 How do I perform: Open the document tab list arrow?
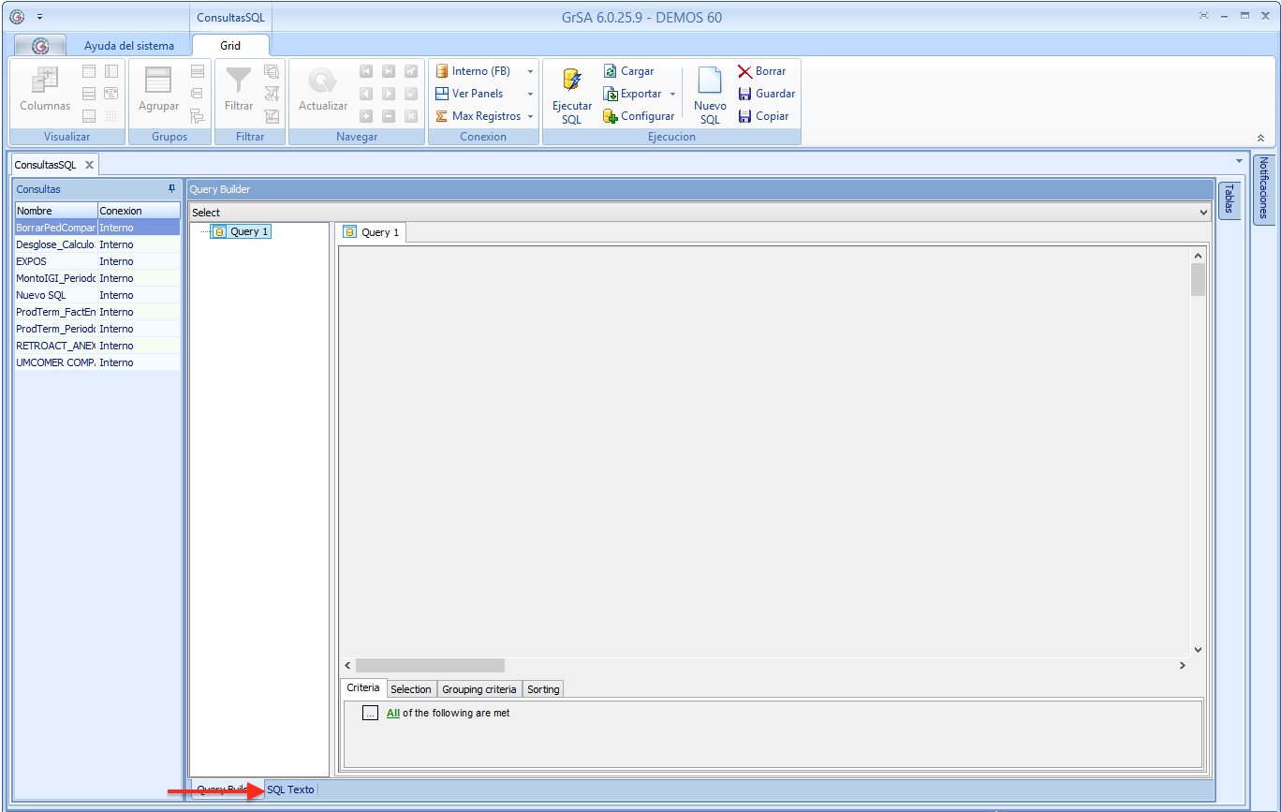1240,160
